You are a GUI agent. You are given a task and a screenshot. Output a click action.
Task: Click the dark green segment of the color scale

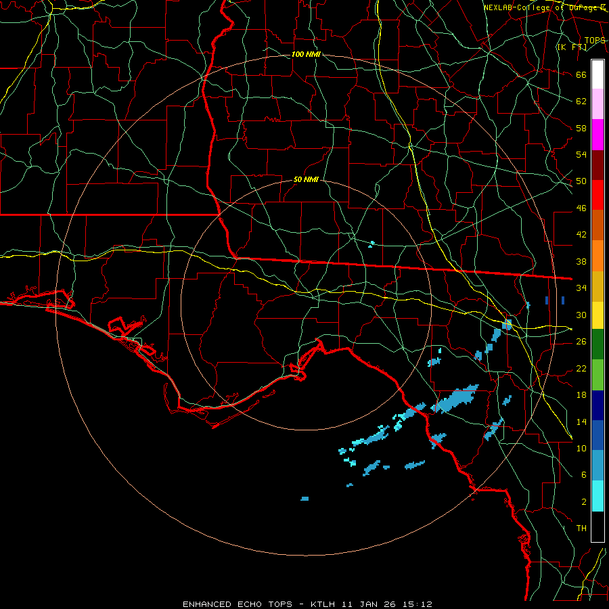(x=597, y=344)
